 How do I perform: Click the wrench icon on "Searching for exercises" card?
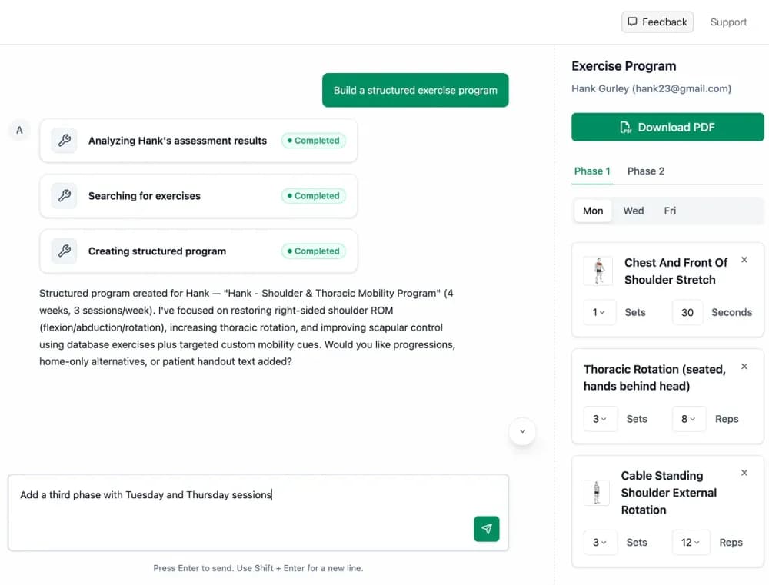point(62,196)
